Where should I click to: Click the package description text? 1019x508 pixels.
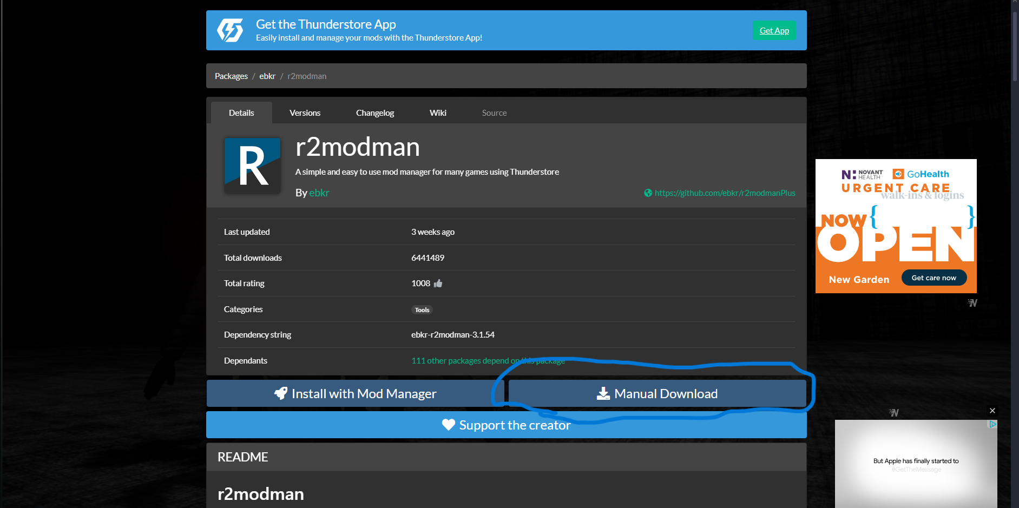427,172
